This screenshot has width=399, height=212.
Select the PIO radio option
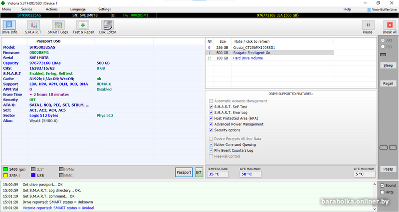[x=383, y=47]
